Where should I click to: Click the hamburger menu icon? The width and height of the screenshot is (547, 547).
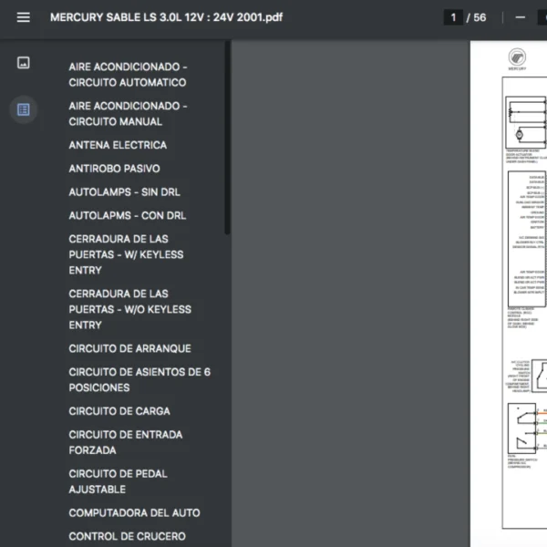(x=23, y=17)
